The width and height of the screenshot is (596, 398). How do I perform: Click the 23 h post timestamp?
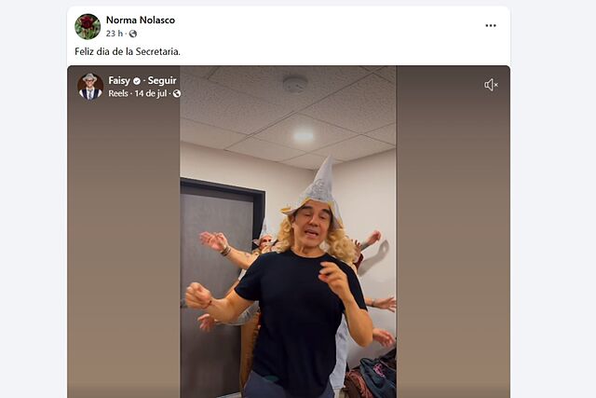[x=115, y=34]
